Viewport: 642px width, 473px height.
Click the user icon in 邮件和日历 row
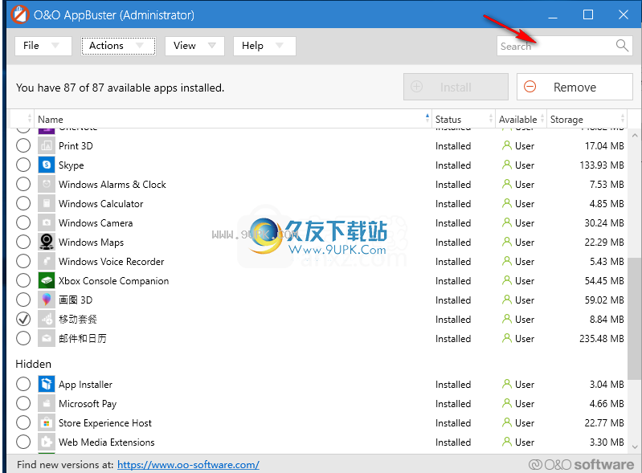pyautogui.click(x=507, y=338)
